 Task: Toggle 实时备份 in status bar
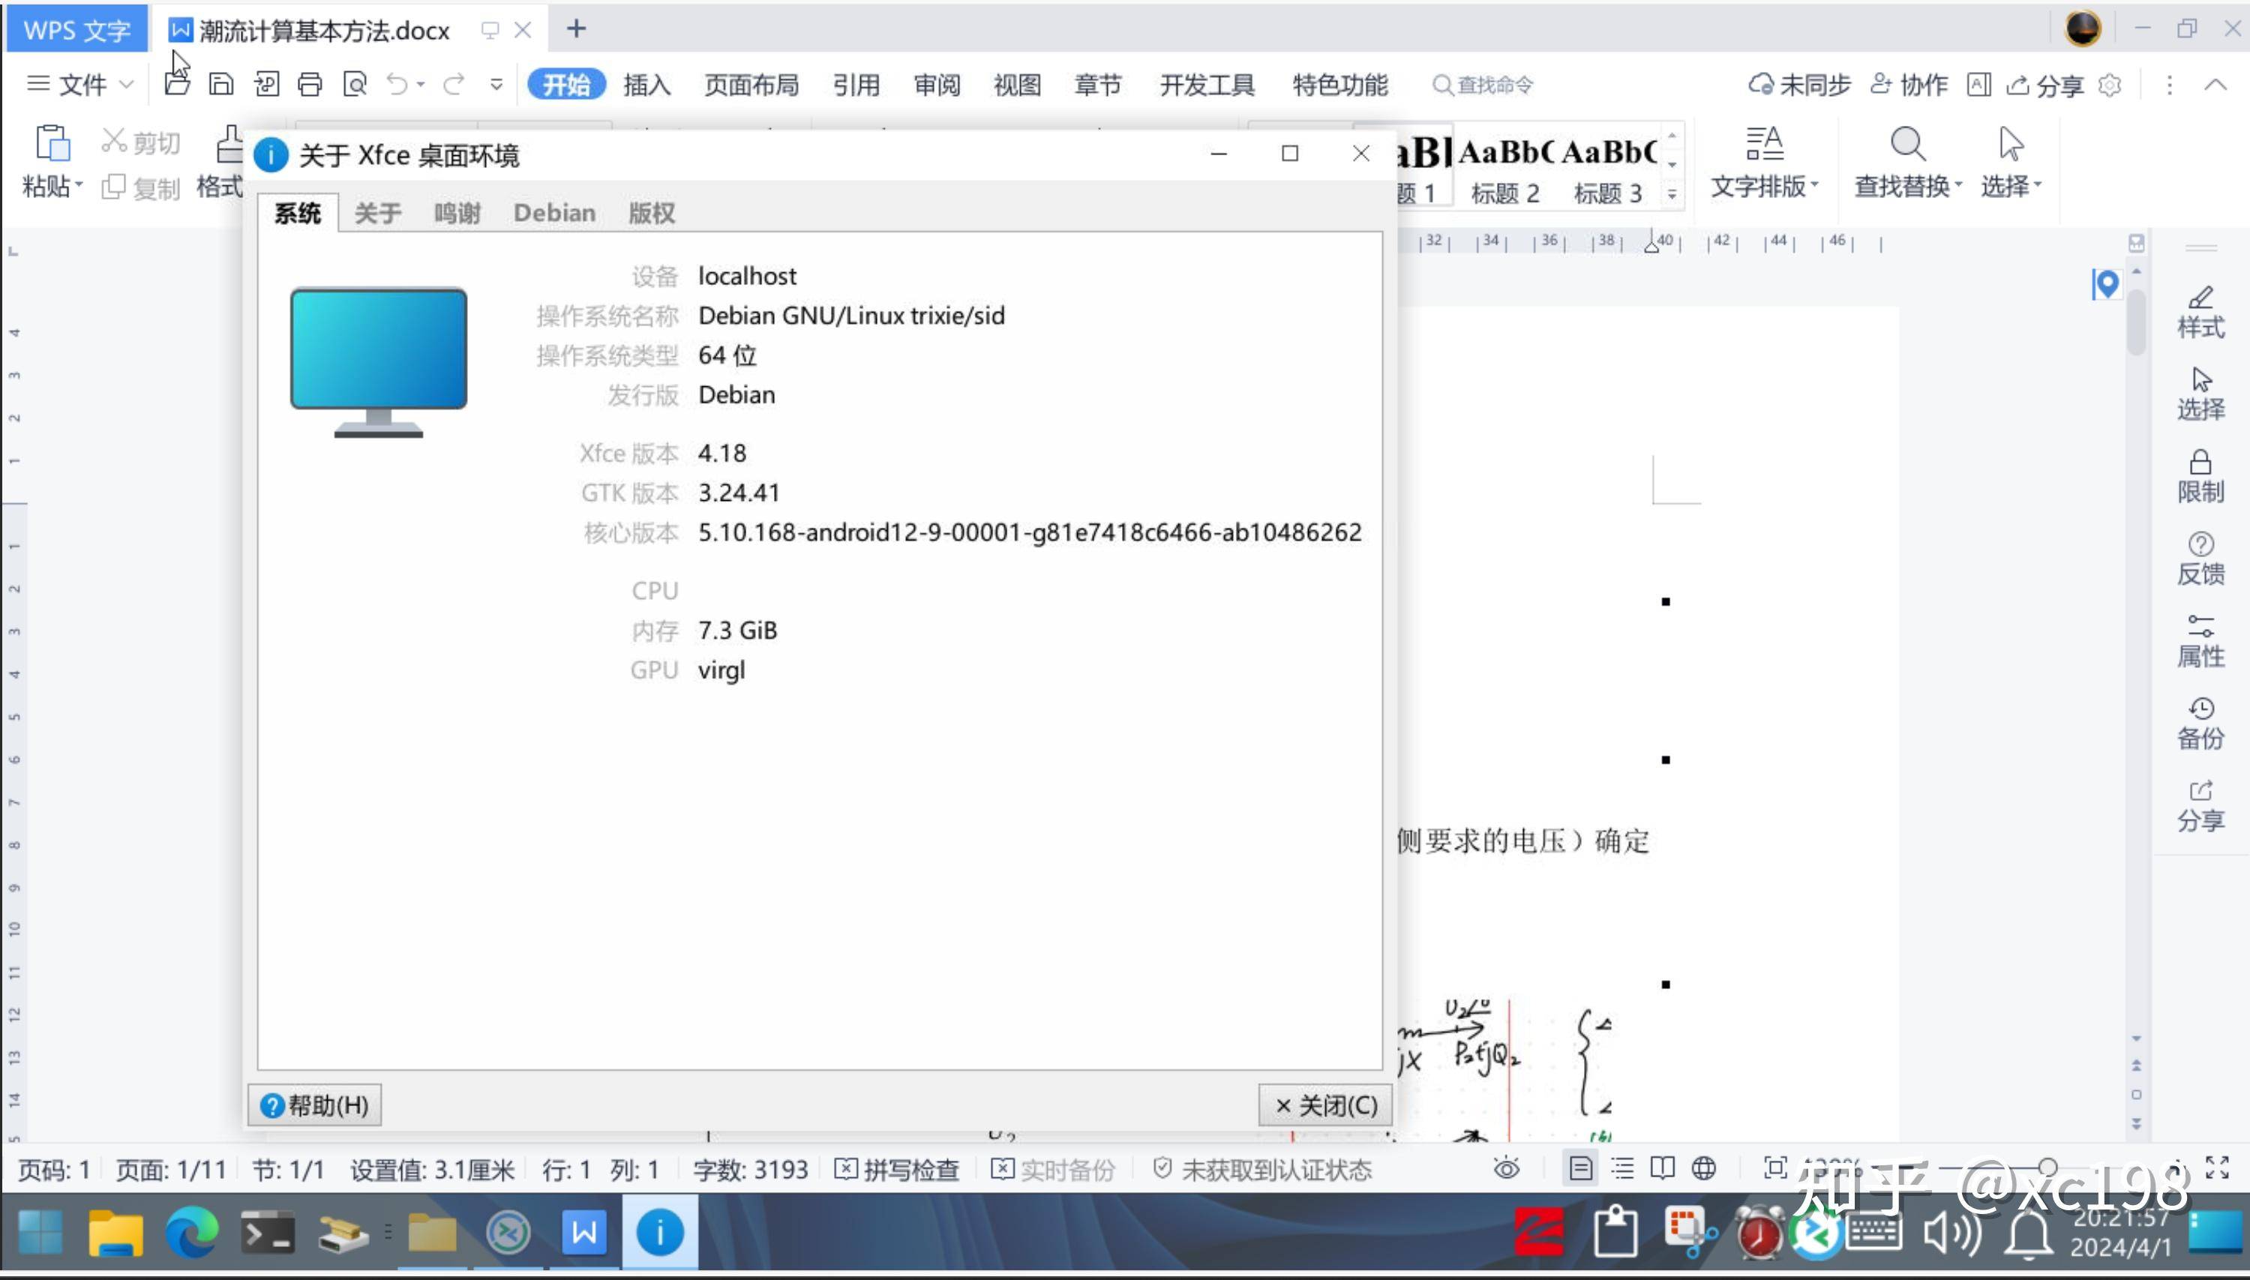1052,1169
